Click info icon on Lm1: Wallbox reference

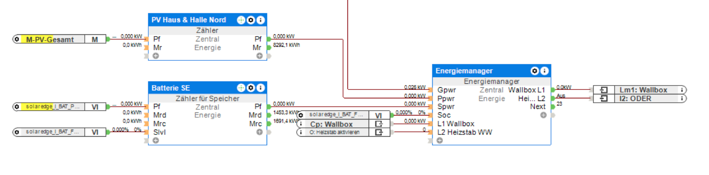(682, 90)
